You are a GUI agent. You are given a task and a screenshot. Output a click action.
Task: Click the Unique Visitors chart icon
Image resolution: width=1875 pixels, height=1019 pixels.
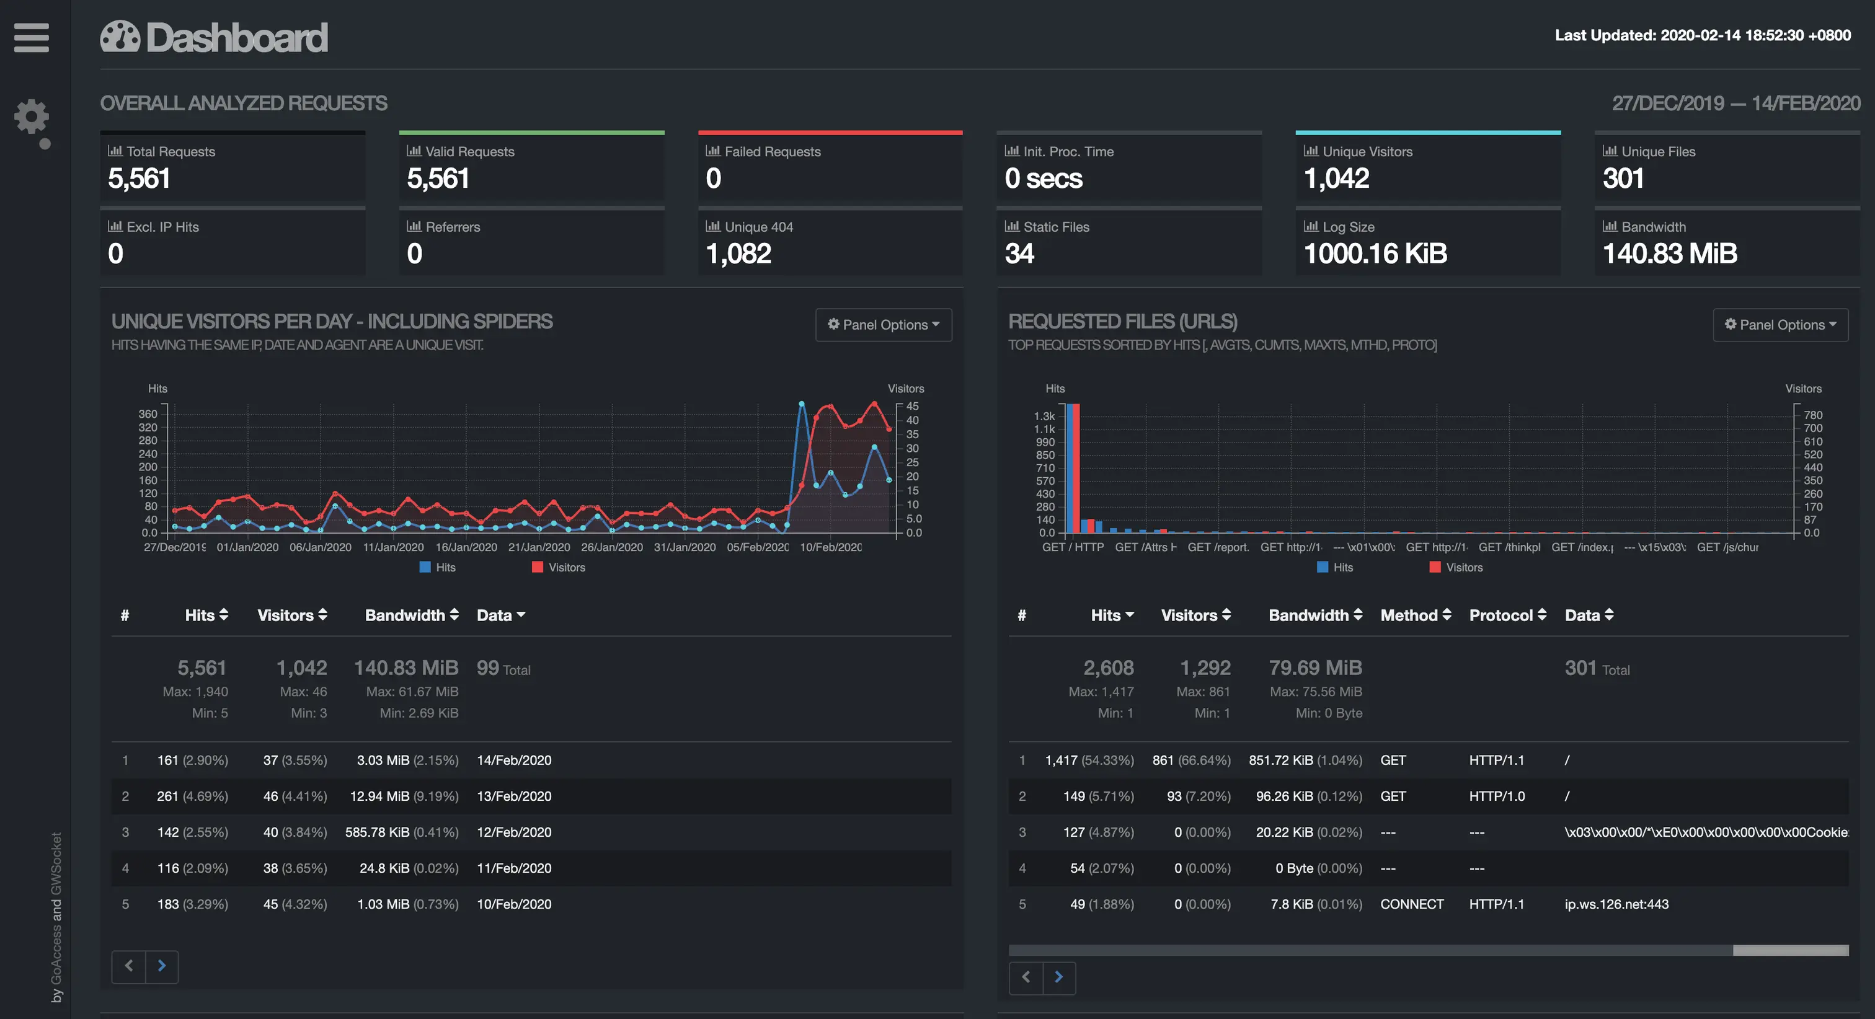tap(1311, 151)
